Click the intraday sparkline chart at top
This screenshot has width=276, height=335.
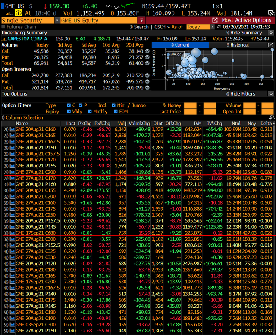[120, 6]
